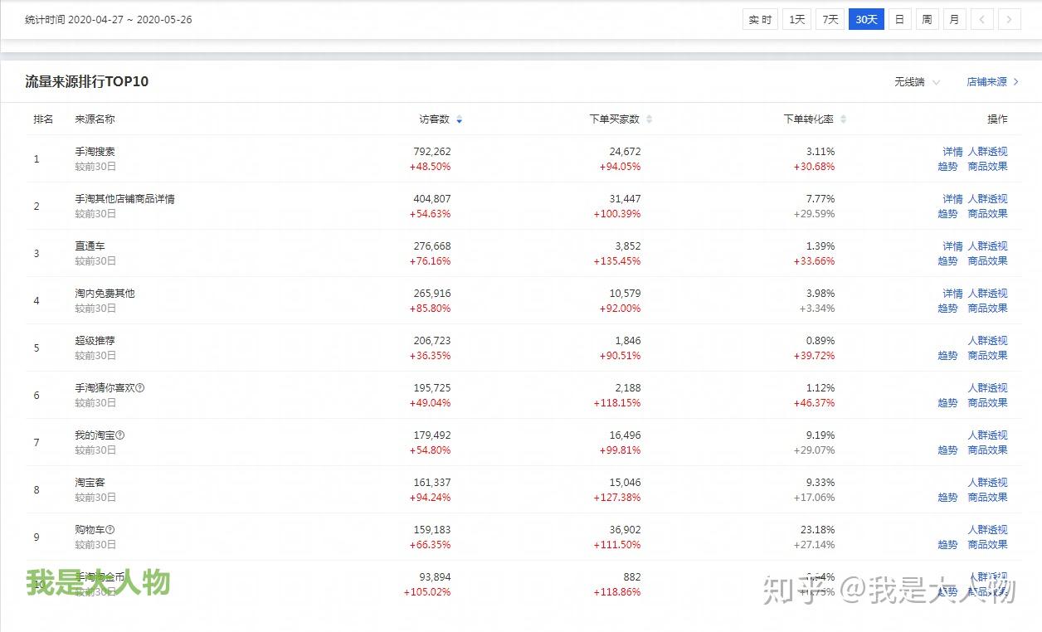
Task: Open 商品效果 for 手淘其他店铺商品详情
Action: (x=987, y=214)
